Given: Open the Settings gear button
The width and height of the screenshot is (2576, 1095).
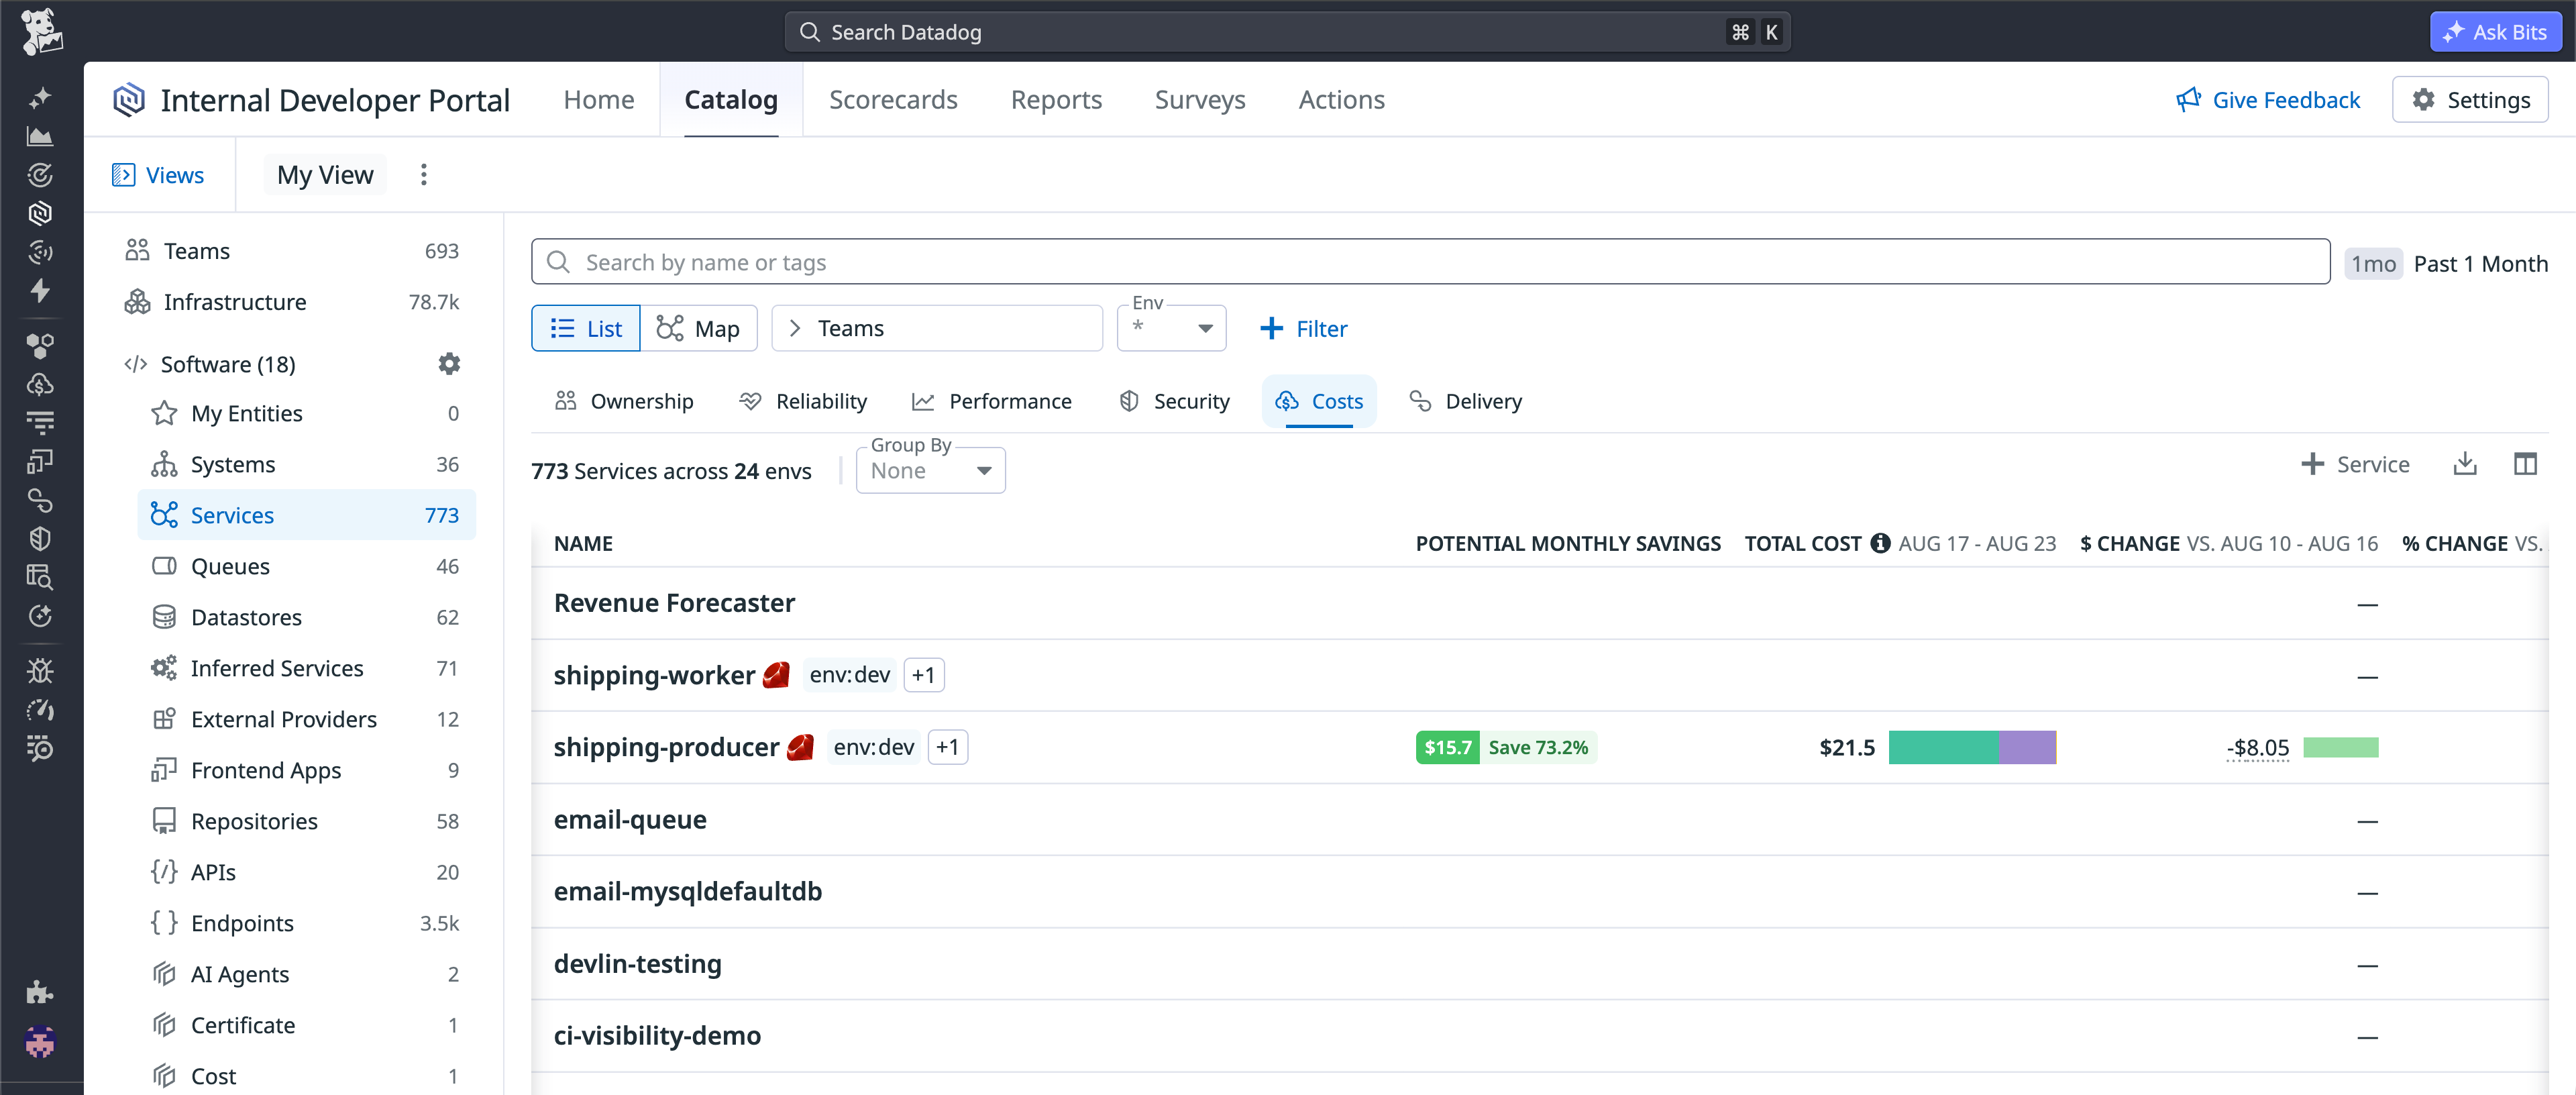Looking at the screenshot, I should (2469, 100).
